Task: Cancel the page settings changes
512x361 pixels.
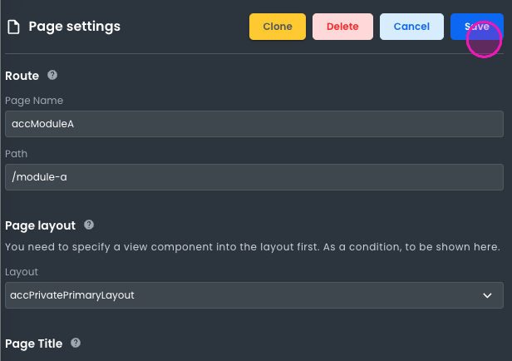Action: tap(411, 27)
